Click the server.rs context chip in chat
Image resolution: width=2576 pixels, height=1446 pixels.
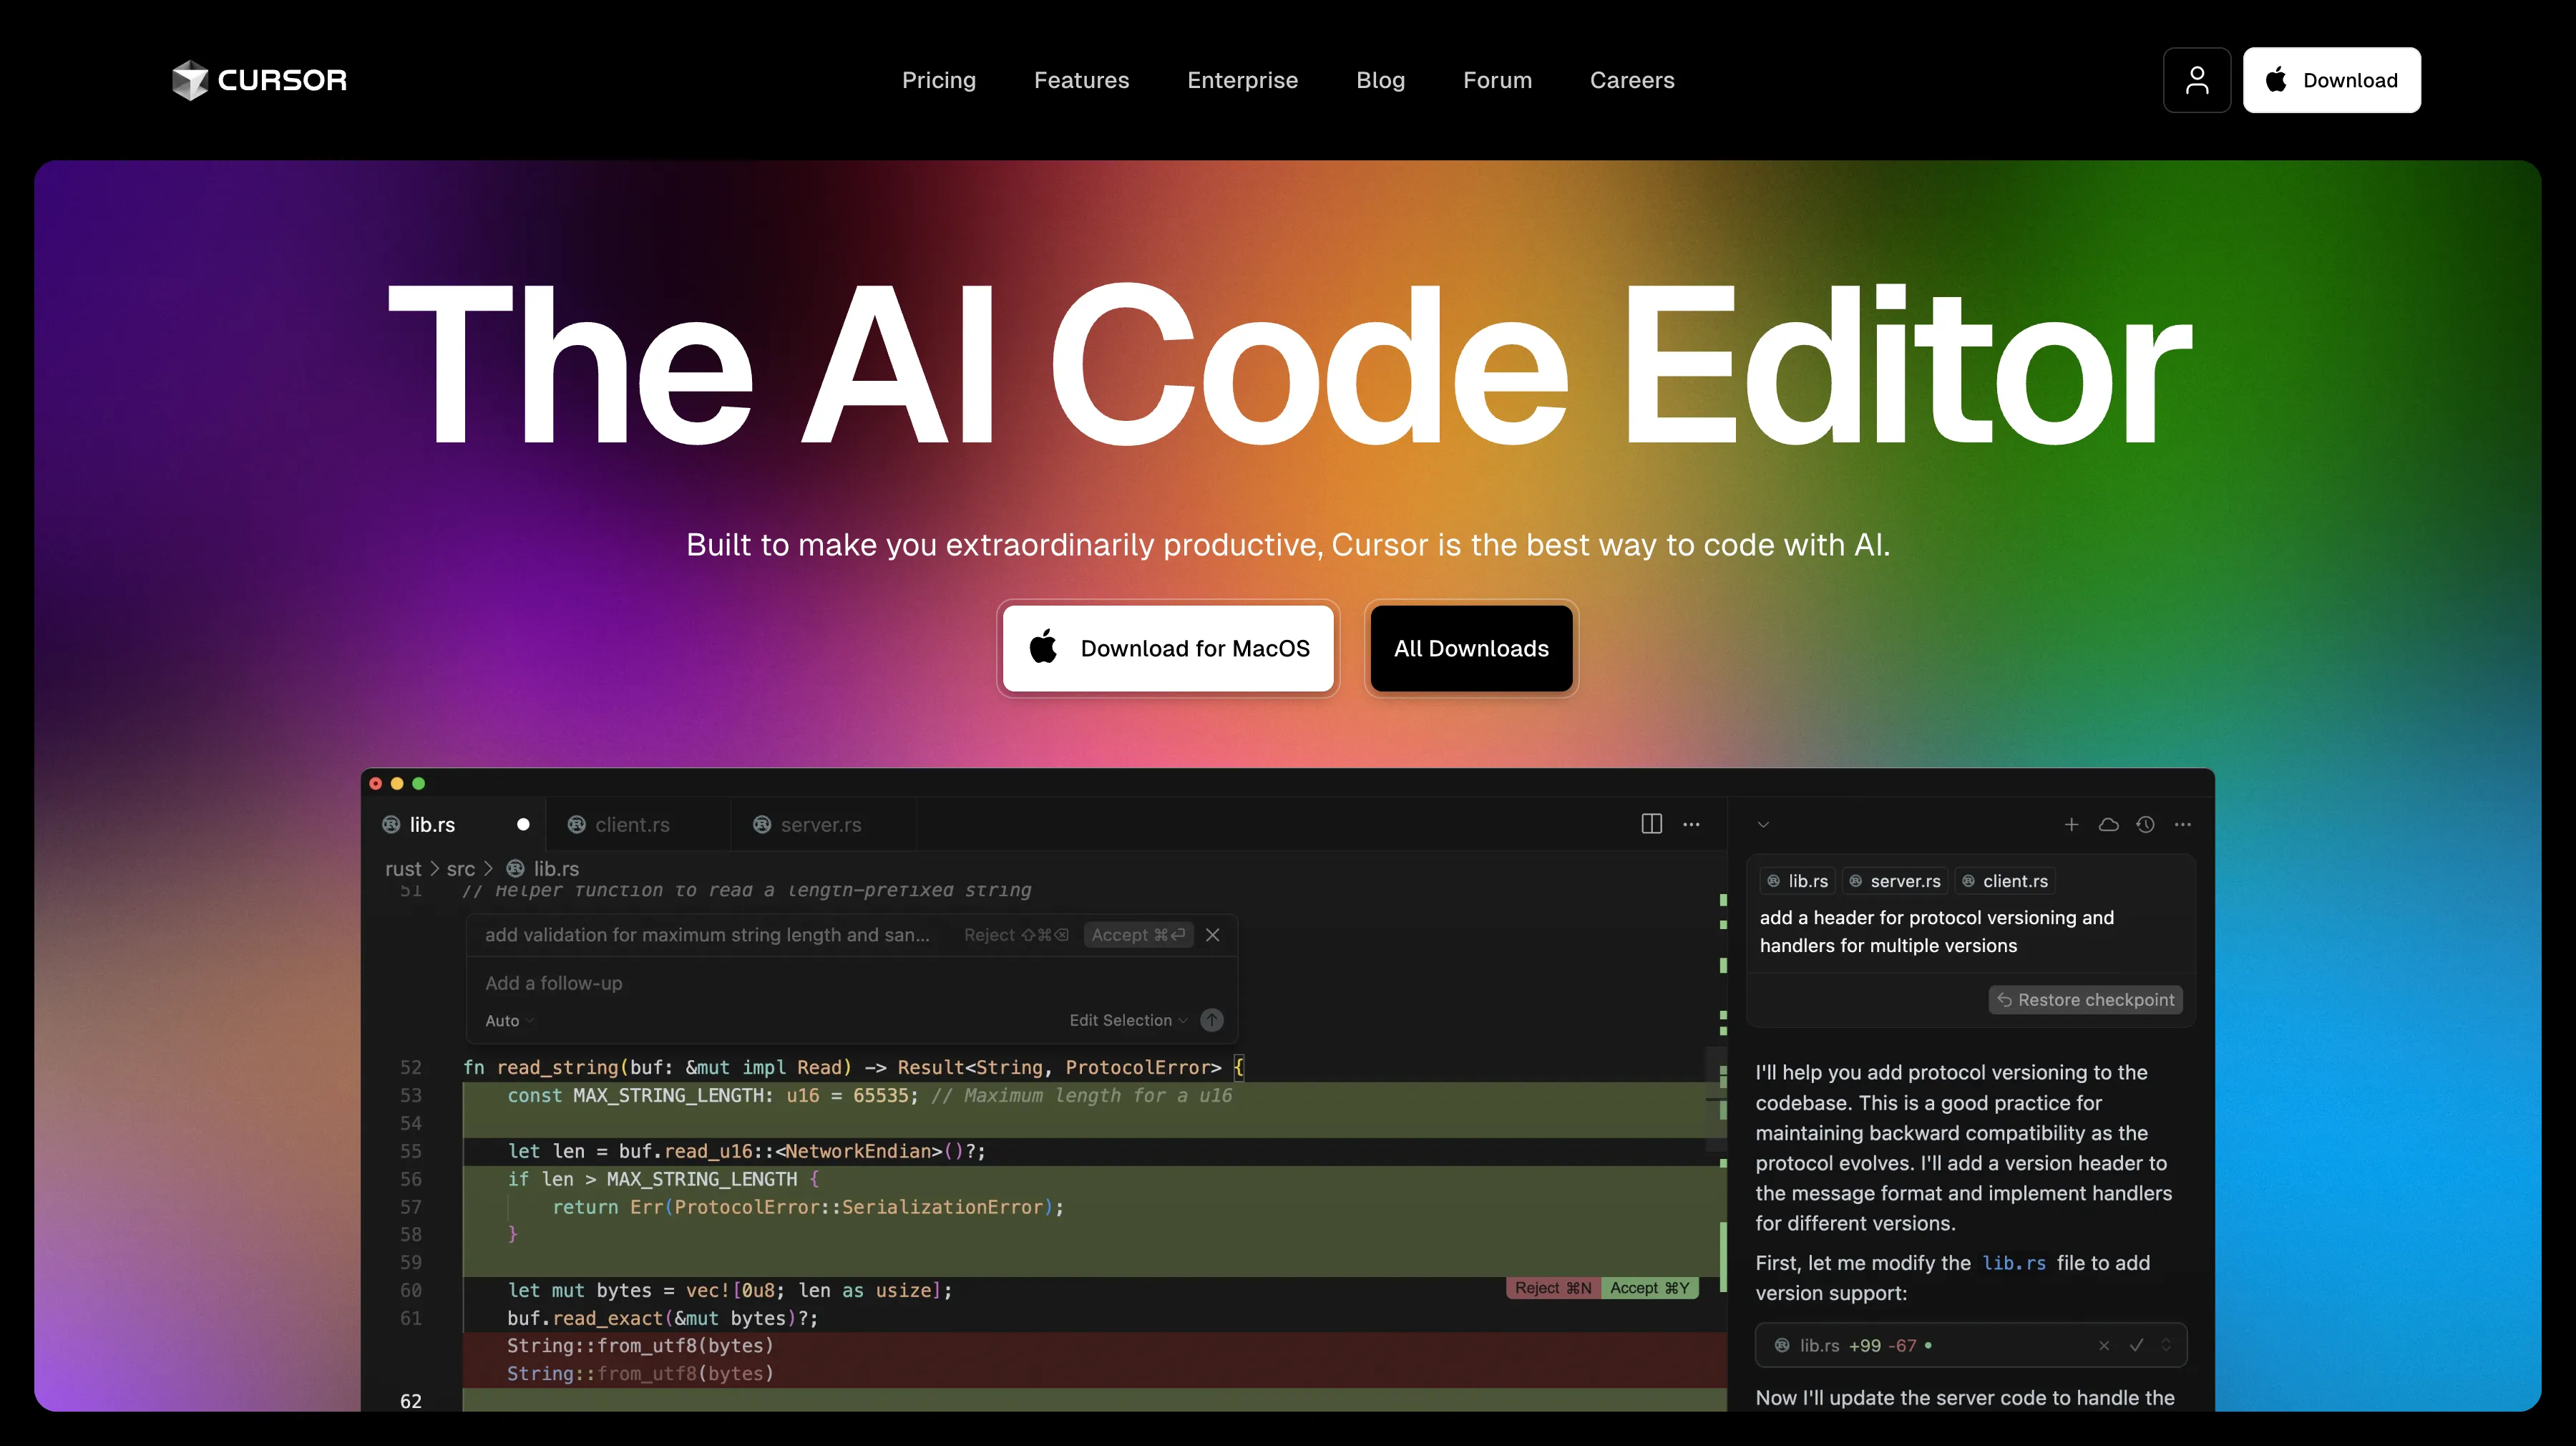1894,880
